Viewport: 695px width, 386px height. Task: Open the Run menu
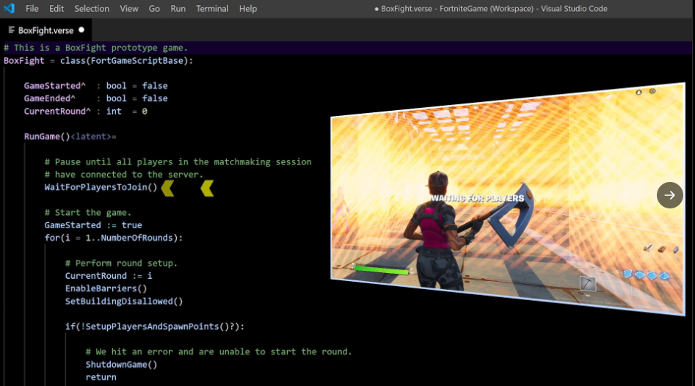tap(178, 9)
